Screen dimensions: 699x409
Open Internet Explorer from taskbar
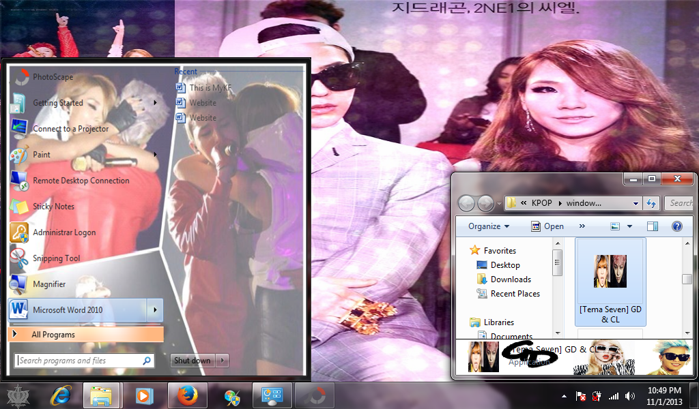[61, 395]
